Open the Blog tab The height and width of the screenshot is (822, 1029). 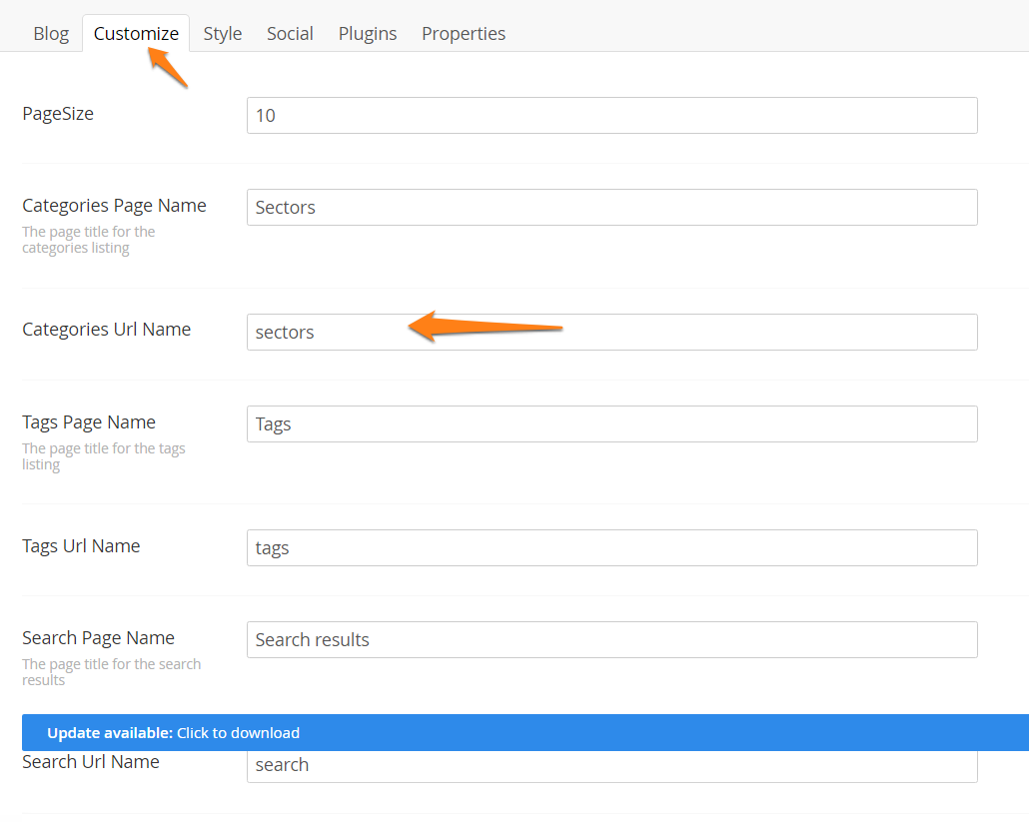[x=51, y=33]
